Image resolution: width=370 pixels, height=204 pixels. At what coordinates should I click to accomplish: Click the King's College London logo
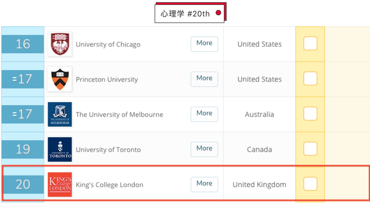point(60,185)
